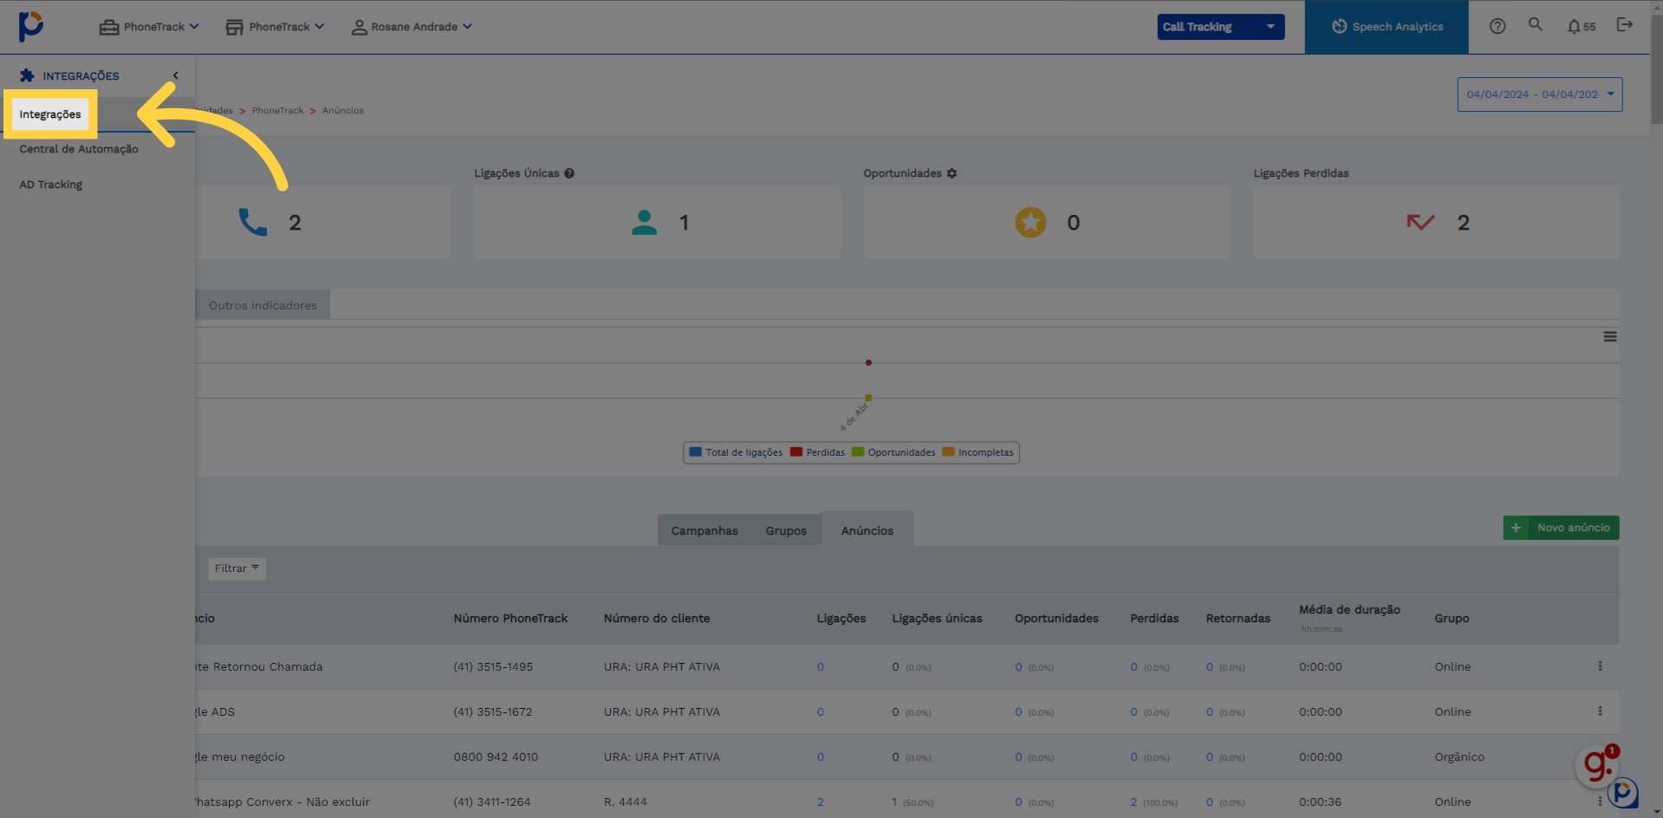
Task: Open row menu for (41) 3515-1672 ad
Action: [1600, 711]
